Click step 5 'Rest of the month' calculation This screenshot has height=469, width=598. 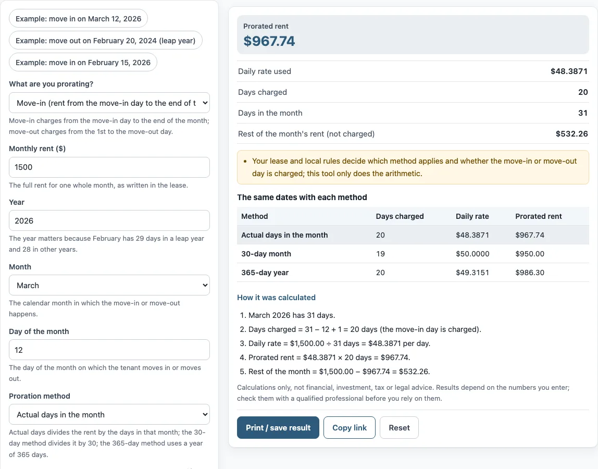coord(339,372)
